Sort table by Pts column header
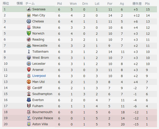 coord(147,4)
